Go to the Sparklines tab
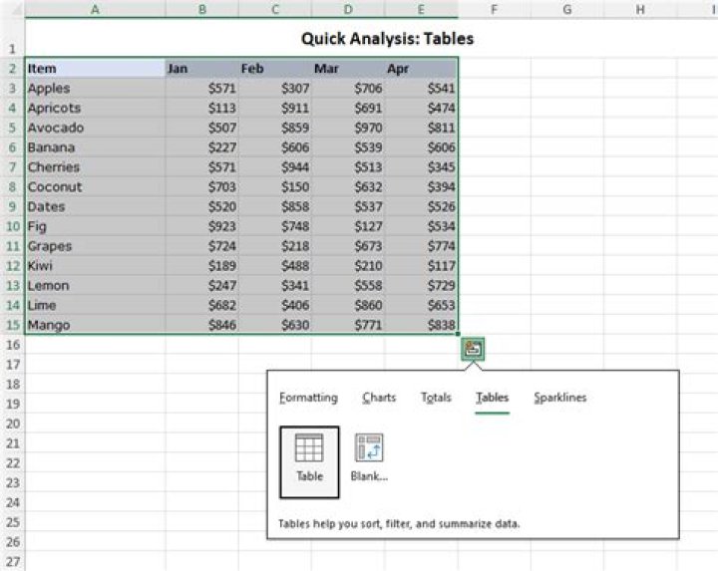Screen dimensions: 718x571 559,398
